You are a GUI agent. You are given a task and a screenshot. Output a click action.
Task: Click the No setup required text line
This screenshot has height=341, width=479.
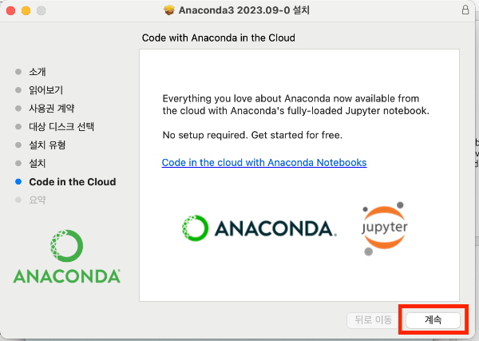[252, 135]
